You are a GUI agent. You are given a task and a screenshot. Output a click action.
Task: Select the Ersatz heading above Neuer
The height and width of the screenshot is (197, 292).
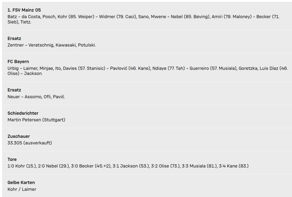14,90
